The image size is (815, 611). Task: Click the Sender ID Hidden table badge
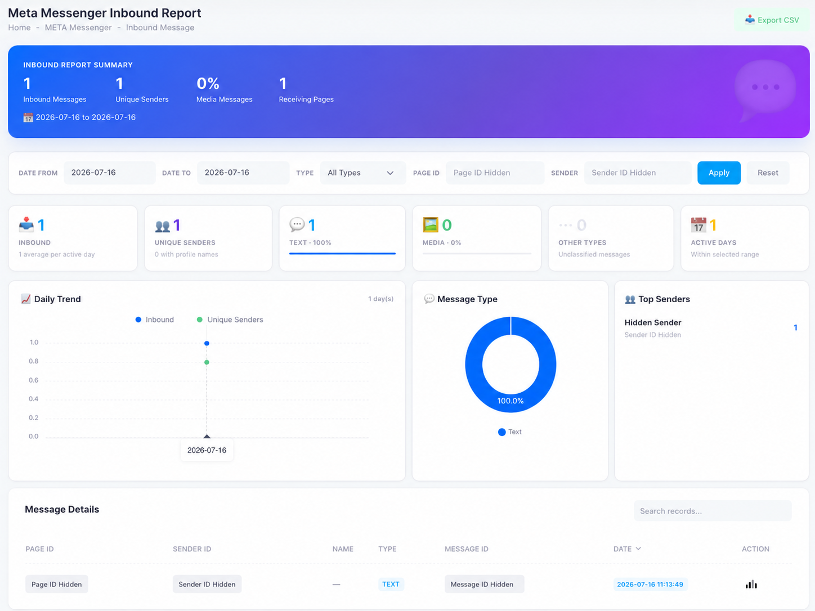tap(207, 585)
